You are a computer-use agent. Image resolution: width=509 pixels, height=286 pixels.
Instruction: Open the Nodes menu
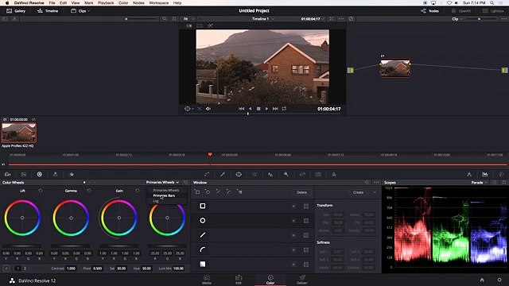pos(138,2)
